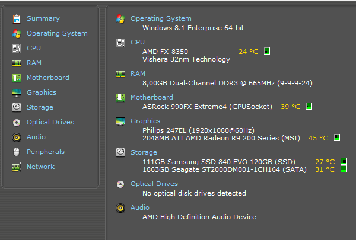The width and height of the screenshot is (356, 240).
Task: Click the Motherboard icon in sidebar
Action: [16, 78]
